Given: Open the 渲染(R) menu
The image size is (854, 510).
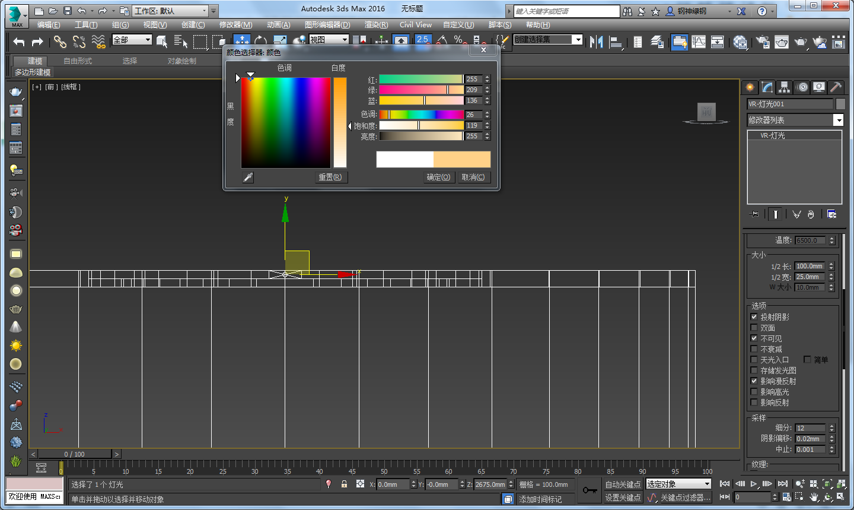Looking at the screenshot, I should [x=376, y=24].
